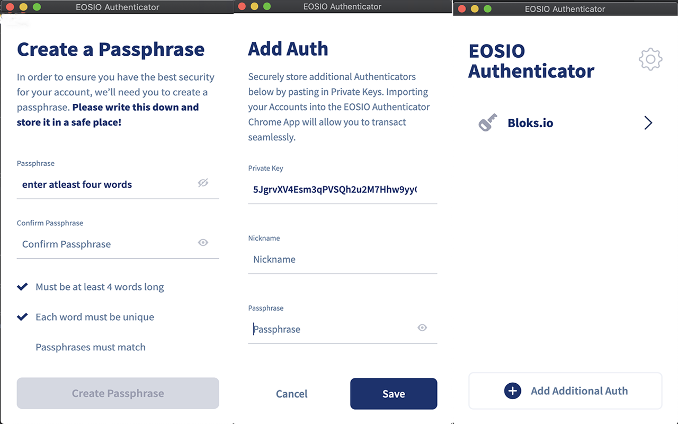The image size is (678, 424).
Task: Click the Passphrase field in Add Auth
Action: click(x=342, y=329)
